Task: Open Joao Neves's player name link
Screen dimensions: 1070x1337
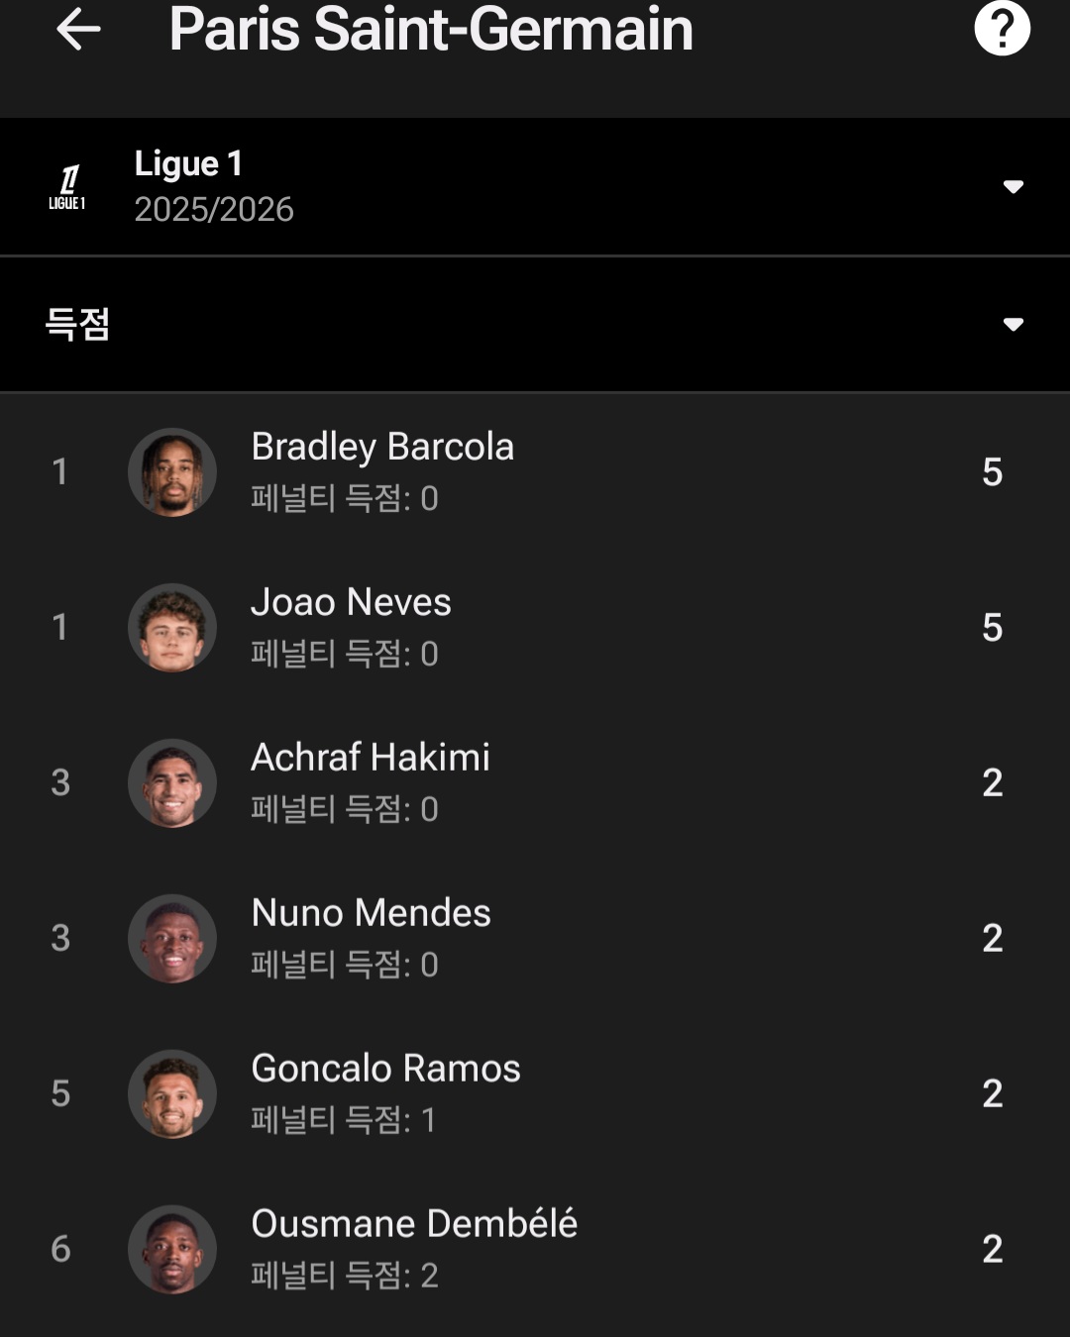Action: (x=351, y=602)
